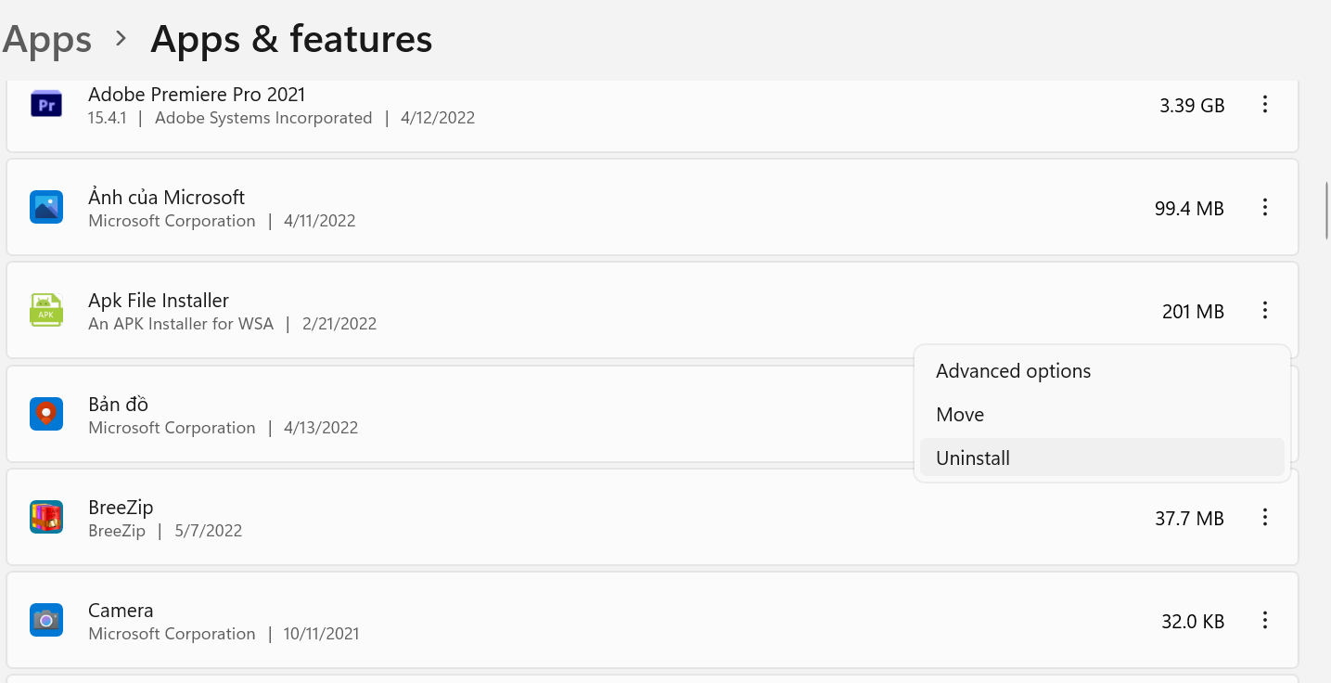Select the Adobe Premiere Pro 2021 name
Viewport: 1331px width, 683px height.
pos(197,95)
